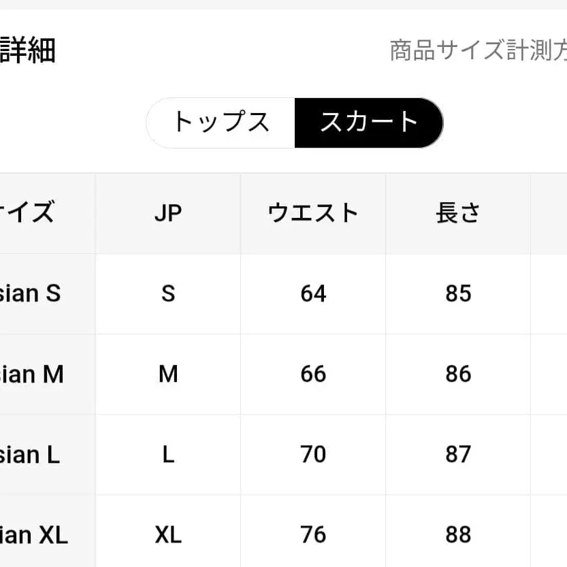Click the waist value 76 cell
This screenshot has height=567, width=567.
tap(312, 534)
